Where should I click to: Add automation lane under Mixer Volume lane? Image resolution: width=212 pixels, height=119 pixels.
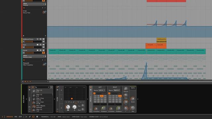pos(43,8)
